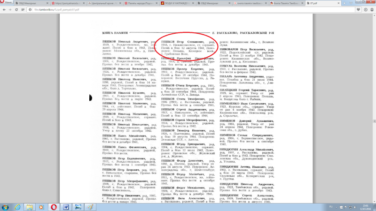Viewport: 376px width, 211px height.
Task: Launch Internet Explorer from taskbar
Action: (x=17, y=207)
